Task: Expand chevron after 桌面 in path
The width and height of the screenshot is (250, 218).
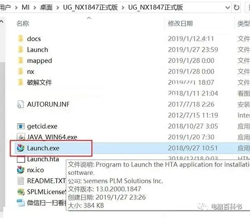Action: (58, 7)
